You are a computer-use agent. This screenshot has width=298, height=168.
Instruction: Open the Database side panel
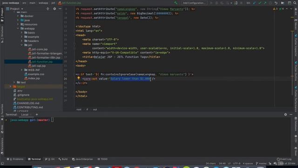(296, 124)
